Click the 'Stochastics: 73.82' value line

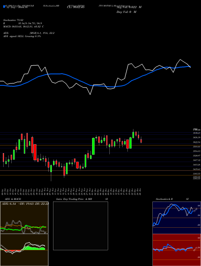(13, 20)
